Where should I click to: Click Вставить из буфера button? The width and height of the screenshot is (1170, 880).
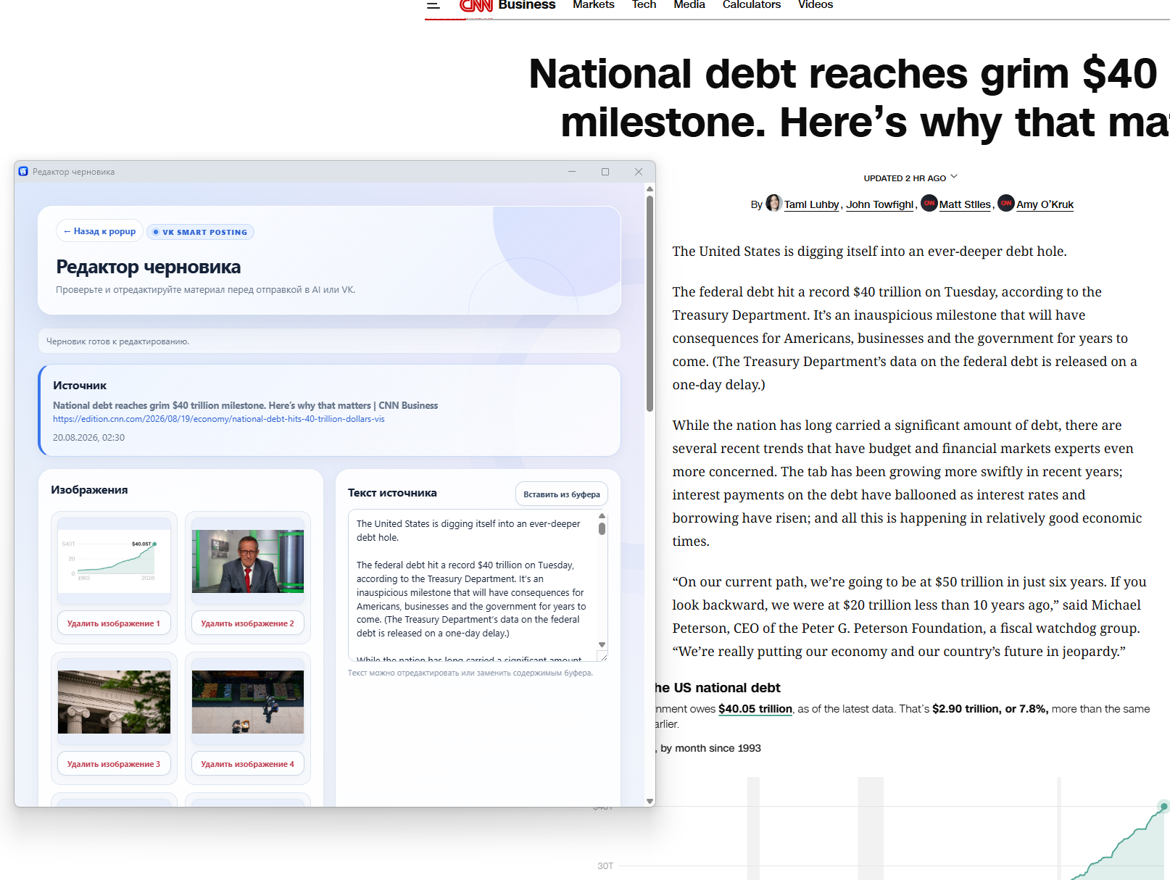coord(562,494)
